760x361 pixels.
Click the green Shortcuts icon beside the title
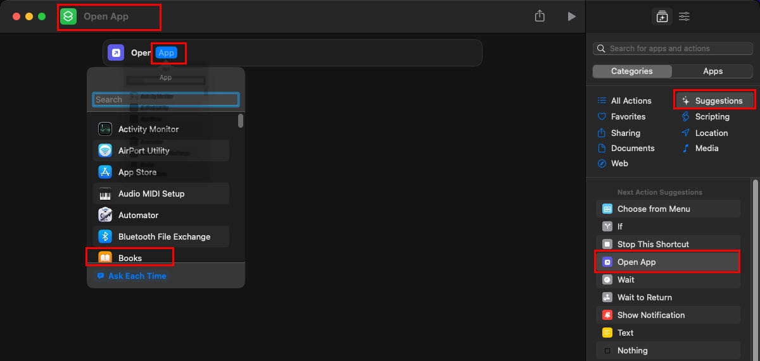[x=68, y=16]
